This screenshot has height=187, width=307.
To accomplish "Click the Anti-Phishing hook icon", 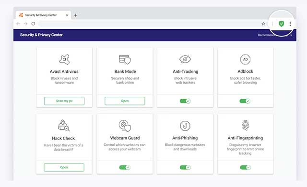I will click(185, 126).
